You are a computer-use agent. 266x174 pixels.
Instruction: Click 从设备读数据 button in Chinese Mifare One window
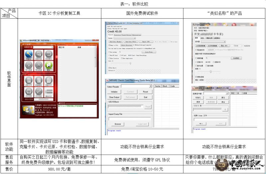[201, 46]
